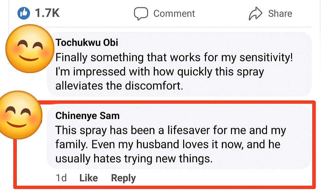
Task: Tap the Comment label text
Action: (x=174, y=13)
